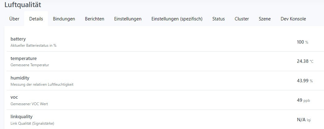Click the 43.99 % humidity value
The height and width of the screenshot is (129, 324).
click(x=305, y=81)
